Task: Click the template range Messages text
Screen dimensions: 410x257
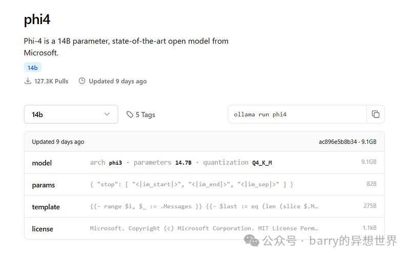Action: [x=204, y=206]
